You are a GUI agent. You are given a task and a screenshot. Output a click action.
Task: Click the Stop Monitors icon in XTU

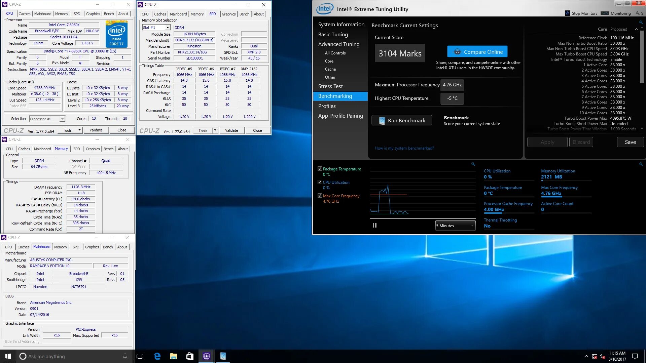[568, 13]
